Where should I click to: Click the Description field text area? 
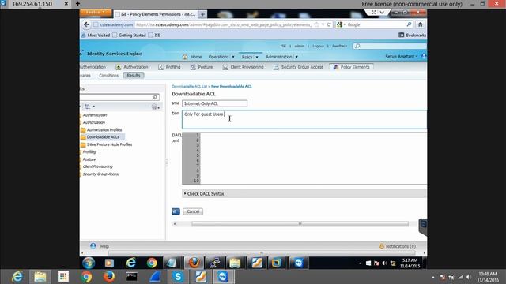tap(304, 119)
